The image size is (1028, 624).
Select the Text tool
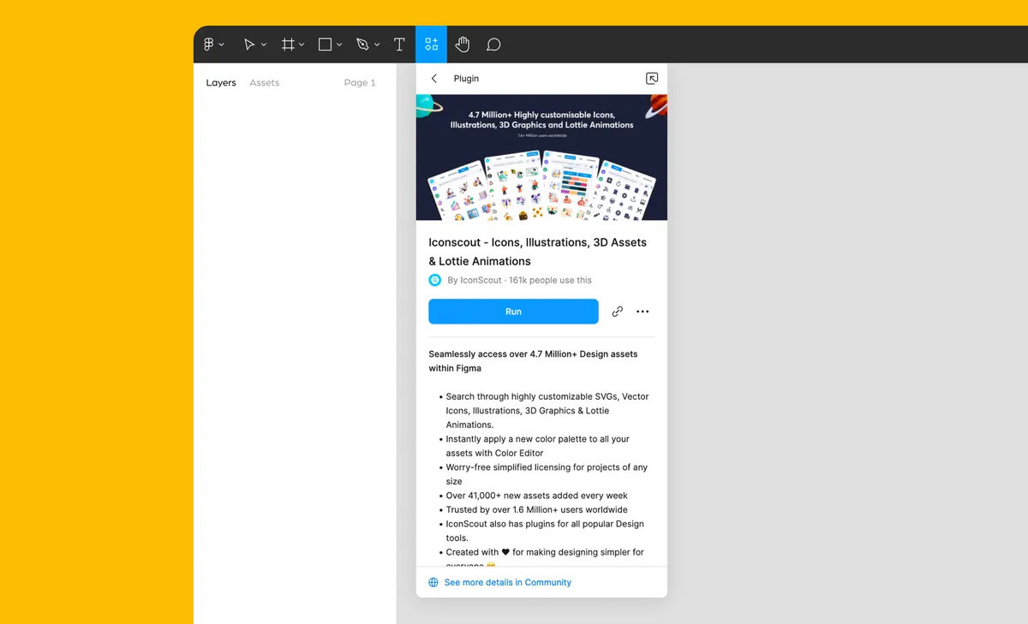pyautogui.click(x=399, y=44)
